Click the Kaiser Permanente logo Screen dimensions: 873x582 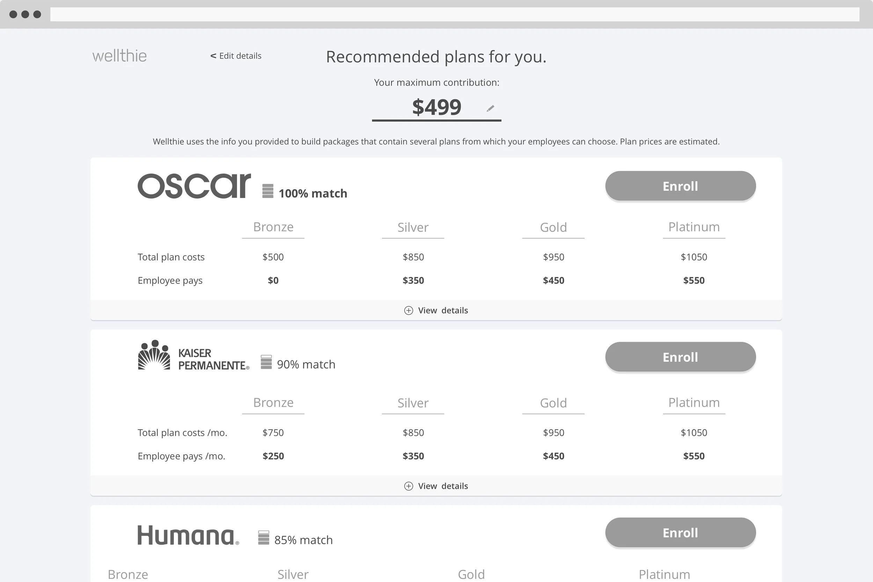coord(193,355)
